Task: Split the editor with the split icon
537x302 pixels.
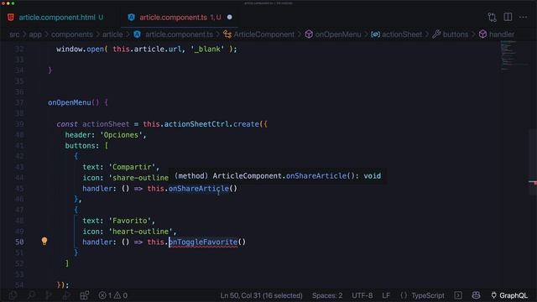Action: pyautogui.click(x=508, y=17)
